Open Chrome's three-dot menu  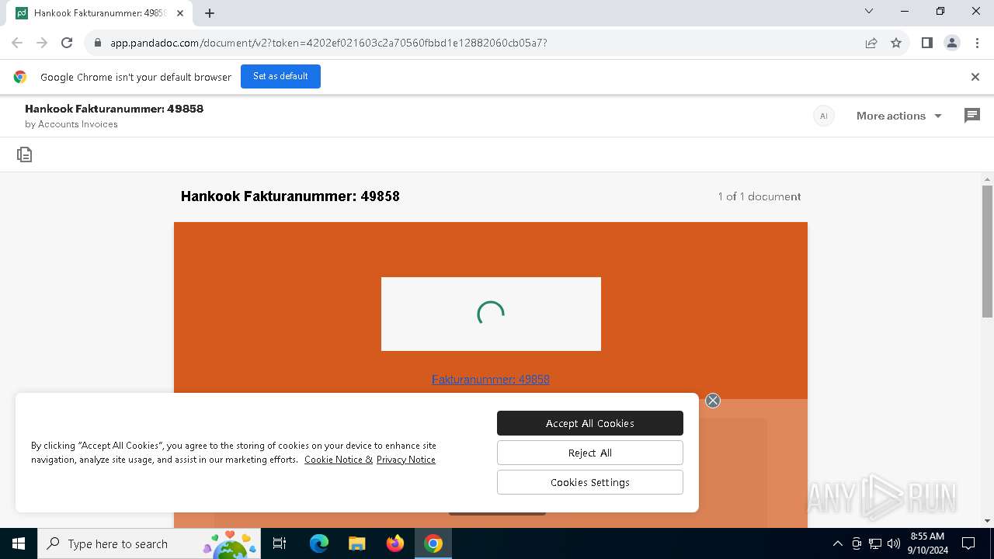(977, 43)
